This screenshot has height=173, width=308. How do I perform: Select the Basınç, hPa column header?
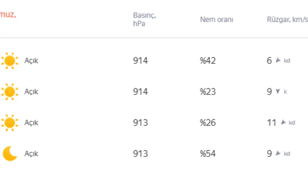tap(144, 20)
